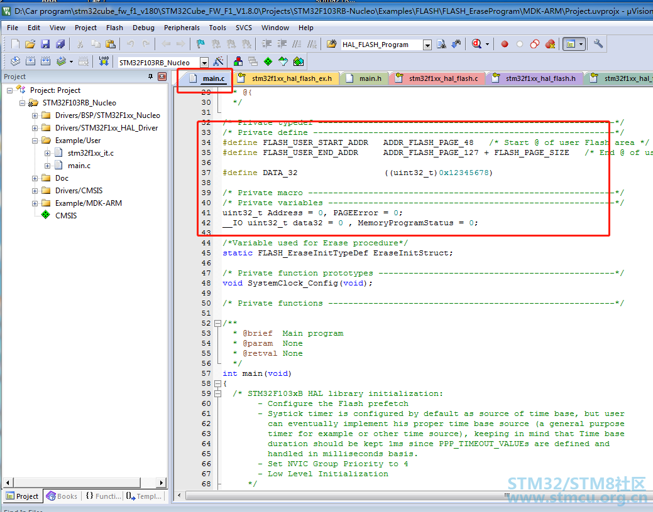Screen dimensions: 653x512
Task: Save all files with the multi-disk icon
Action: [x=60, y=44]
